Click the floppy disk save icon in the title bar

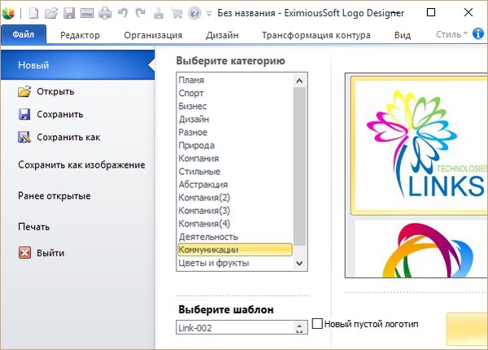(x=69, y=13)
